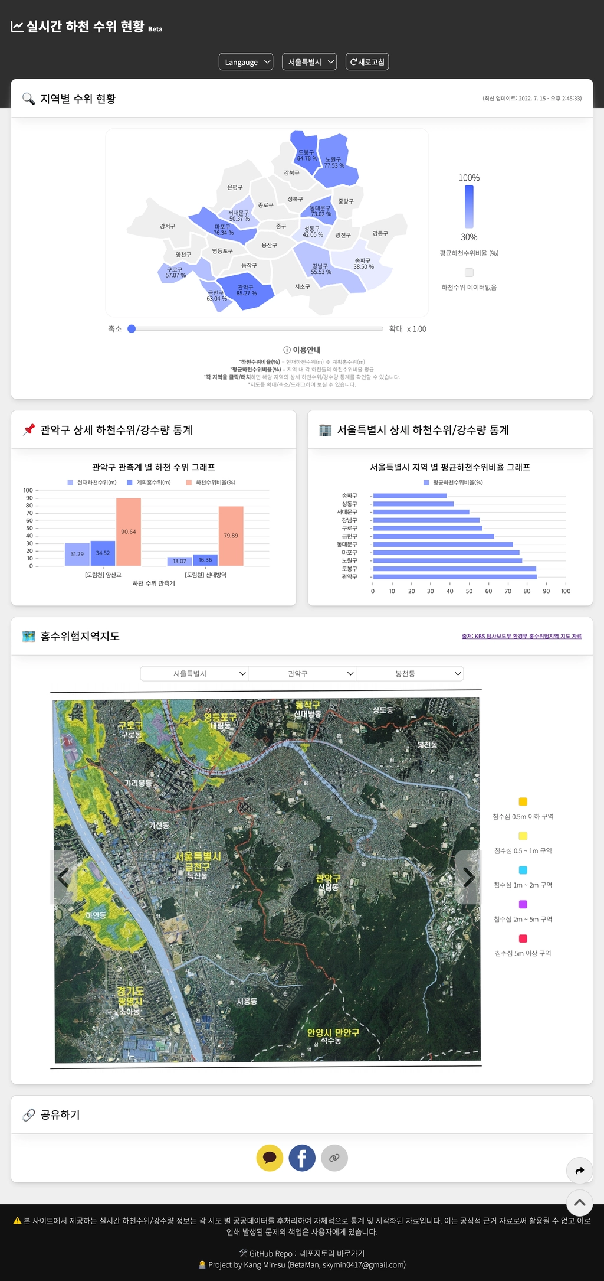Click the 새로고침 refresh button
Viewport: 604px width, 1281px height.
pyautogui.click(x=367, y=62)
